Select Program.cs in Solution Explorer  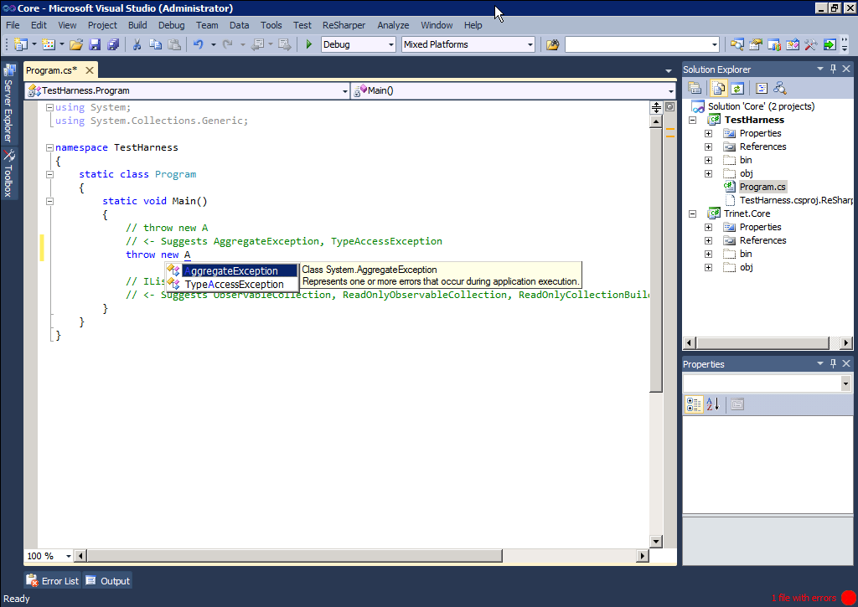[762, 187]
